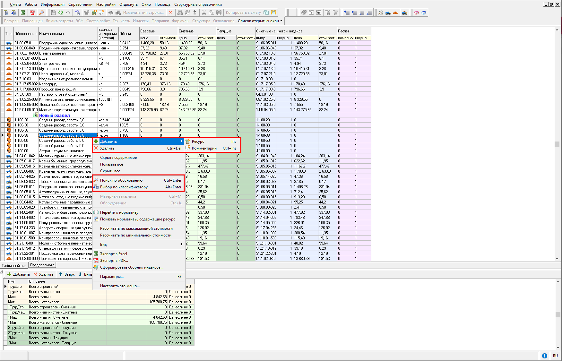Click the red X delete toolbar icon
Image resolution: width=562 pixels, height=361 pixels.
point(171,13)
